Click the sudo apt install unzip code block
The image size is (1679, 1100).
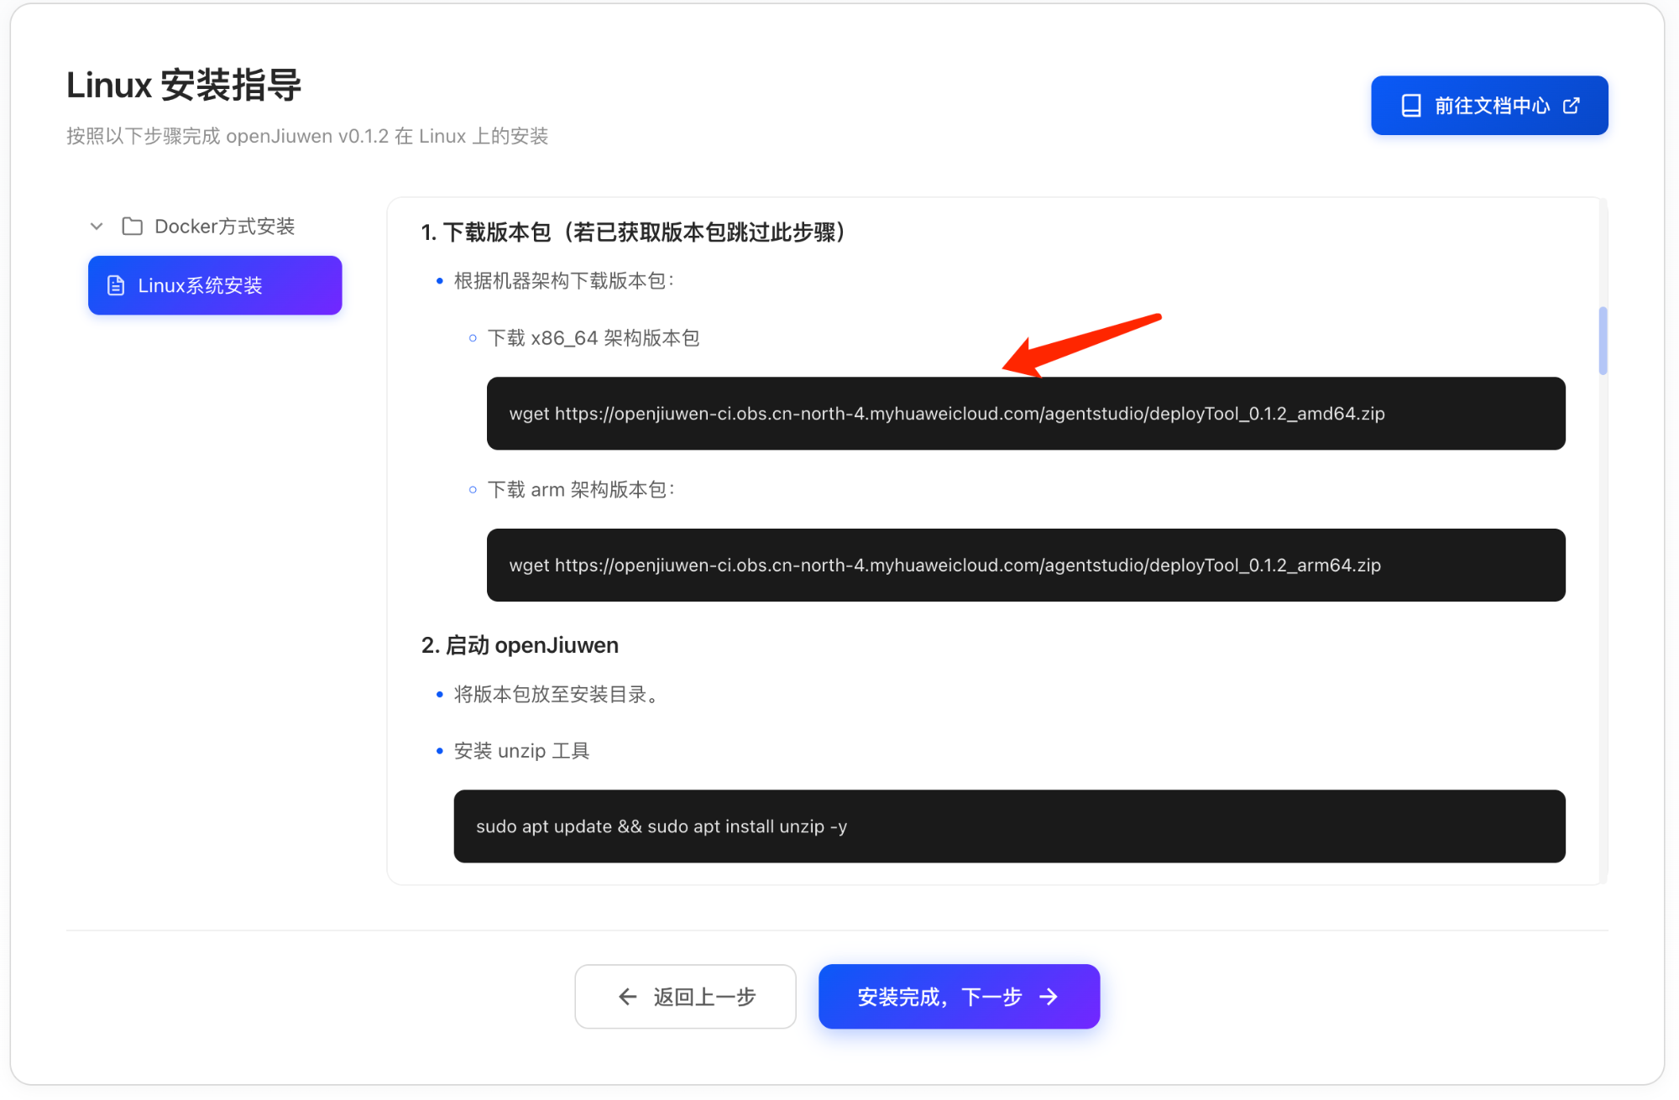pos(1009,826)
